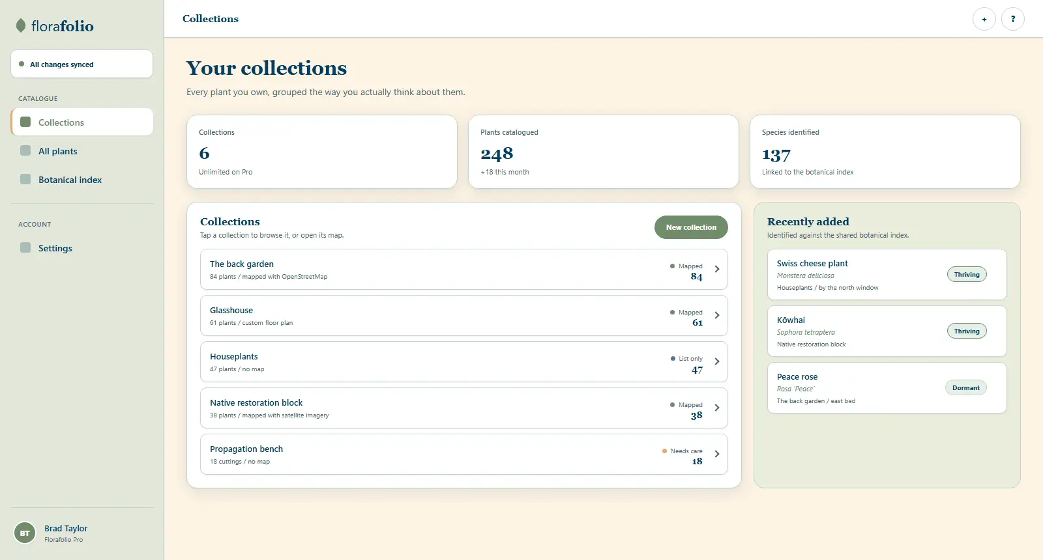Open the Kōwhai recently added card
Screen dimensions: 1043x560
(x=887, y=331)
